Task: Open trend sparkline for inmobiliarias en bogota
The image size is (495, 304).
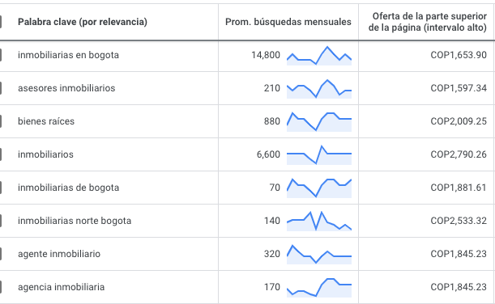Action: 319,56
